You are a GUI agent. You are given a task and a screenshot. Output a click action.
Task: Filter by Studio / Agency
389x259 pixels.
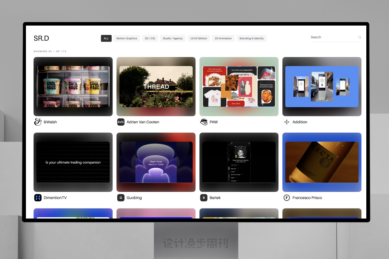click(x=173, y=38)
